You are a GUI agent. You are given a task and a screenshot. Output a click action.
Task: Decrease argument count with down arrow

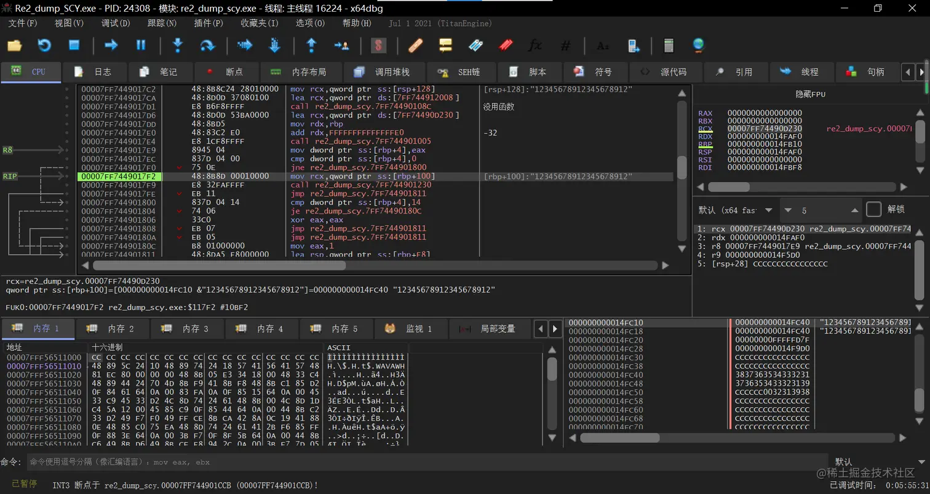(788, 210)
